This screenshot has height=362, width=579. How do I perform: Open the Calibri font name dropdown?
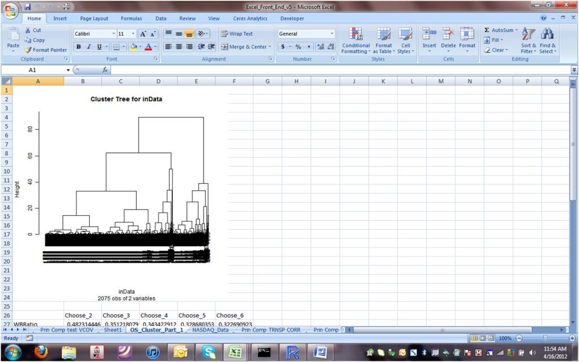tap(114, 33)
